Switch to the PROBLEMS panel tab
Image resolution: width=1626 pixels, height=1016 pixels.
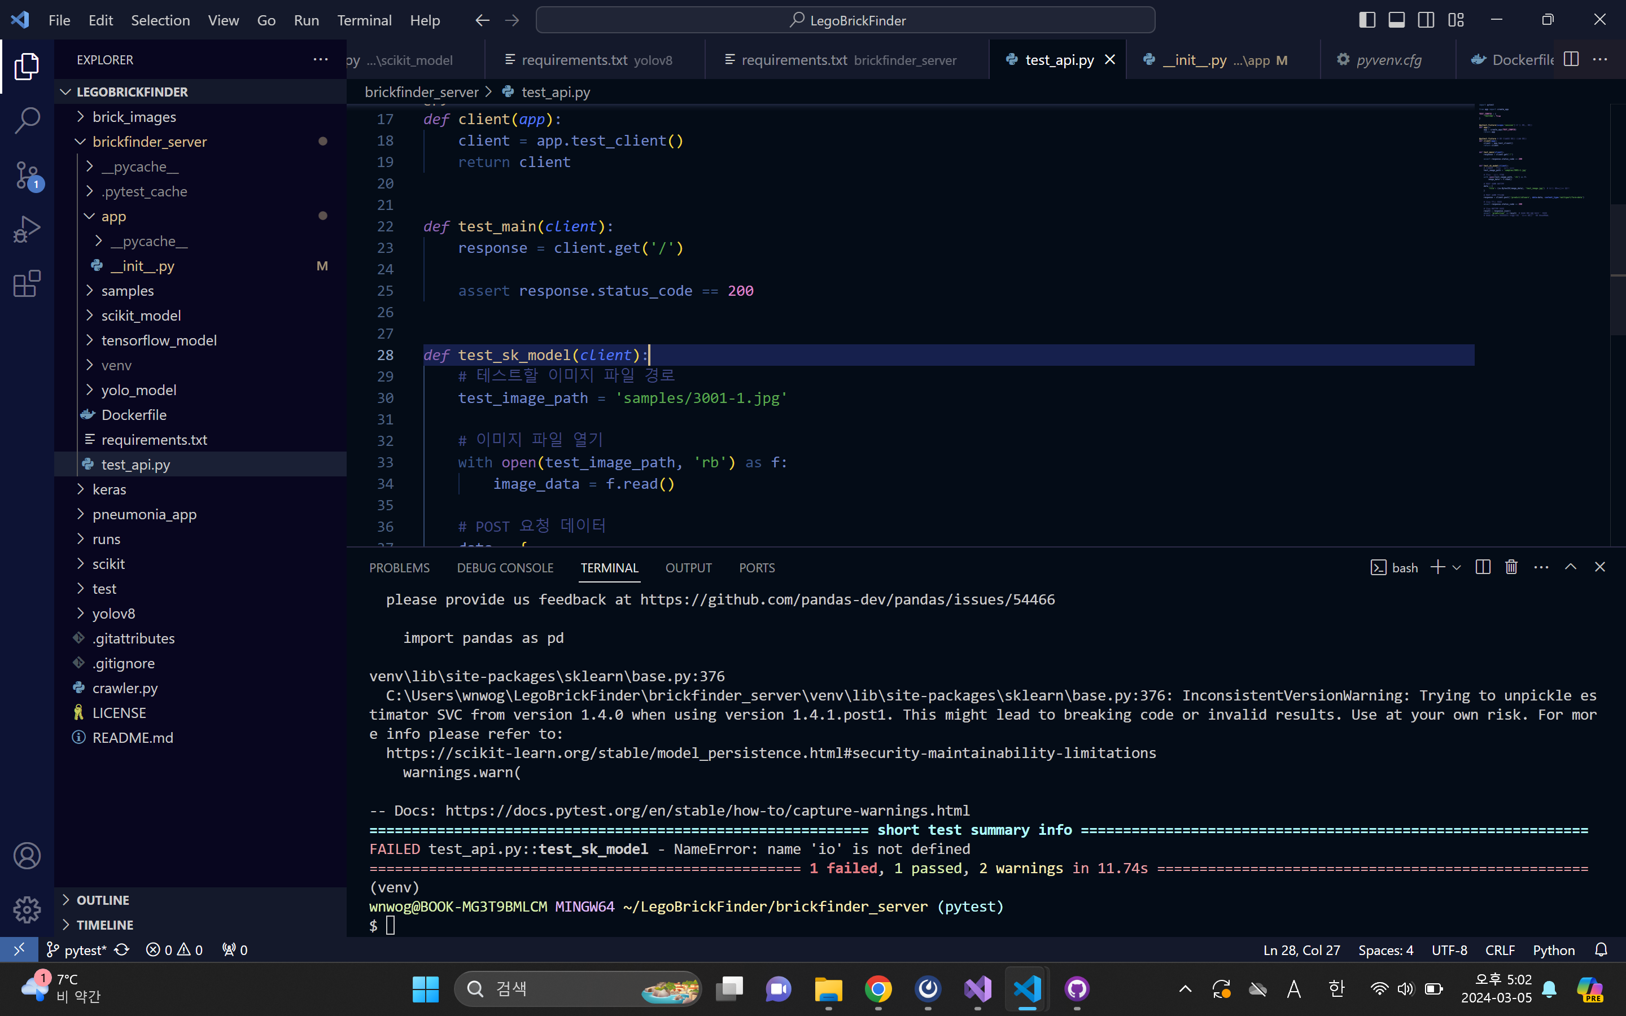[399, 568]
